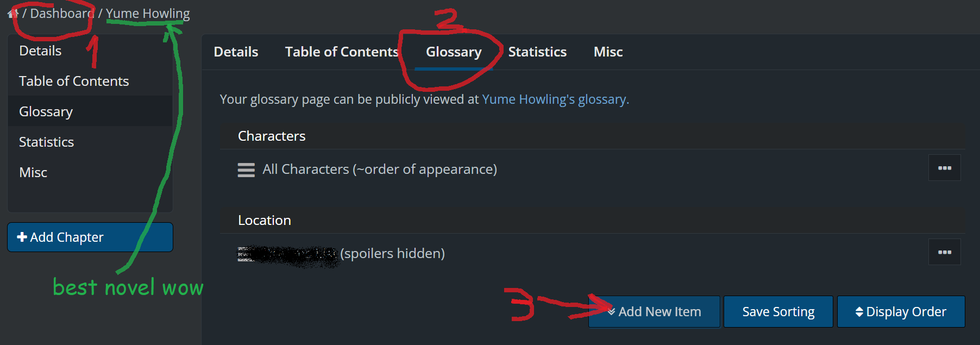The height and width of the screenshot is (345, 980).
Task: Open the Display Order sort dropdown
Action: pos(901,312)
